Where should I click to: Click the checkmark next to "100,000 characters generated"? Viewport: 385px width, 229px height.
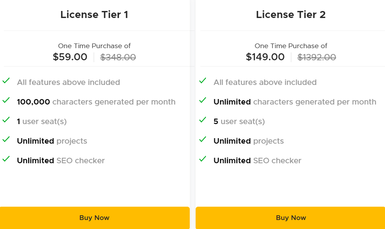6,101
